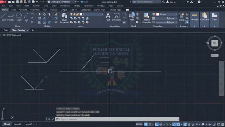
Task: Toggle polar tracking in status bar
Action: pos(161,124)
